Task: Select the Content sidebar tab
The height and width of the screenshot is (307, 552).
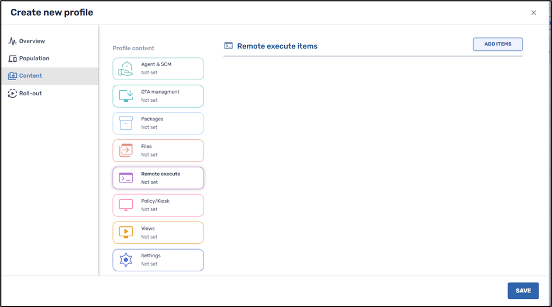Action: [x=30, y=76]
